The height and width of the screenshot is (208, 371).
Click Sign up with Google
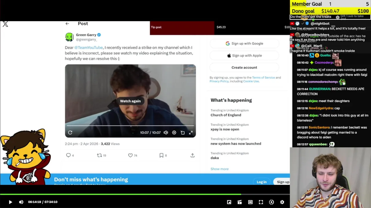point(244,44)
